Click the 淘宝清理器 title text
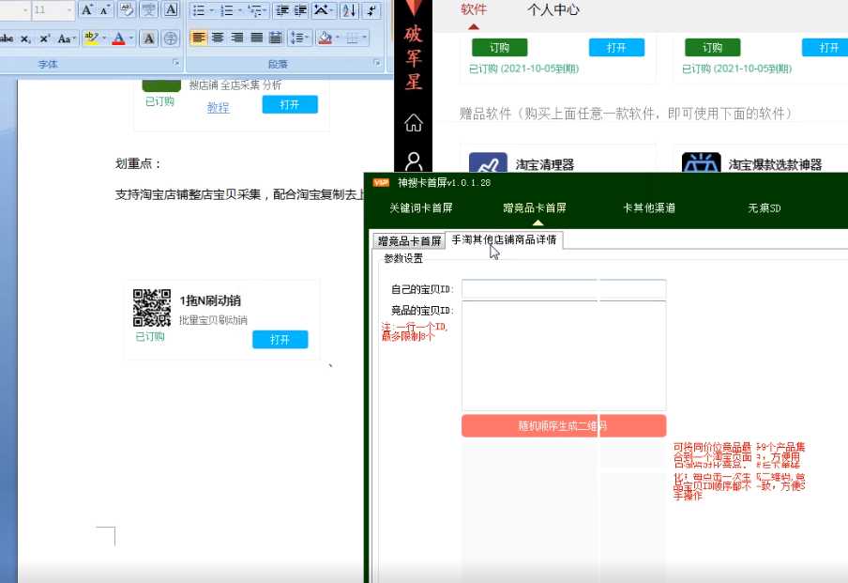The image size is (848, 583). (545, 164)
